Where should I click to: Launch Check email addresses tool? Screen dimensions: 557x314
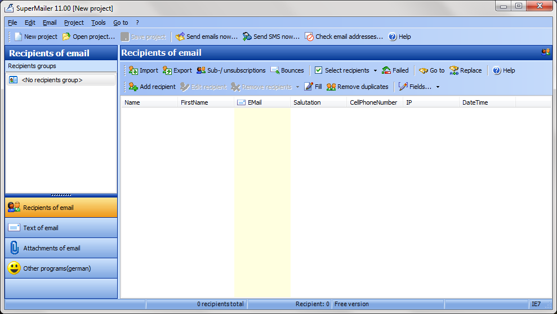pos(344,37)
